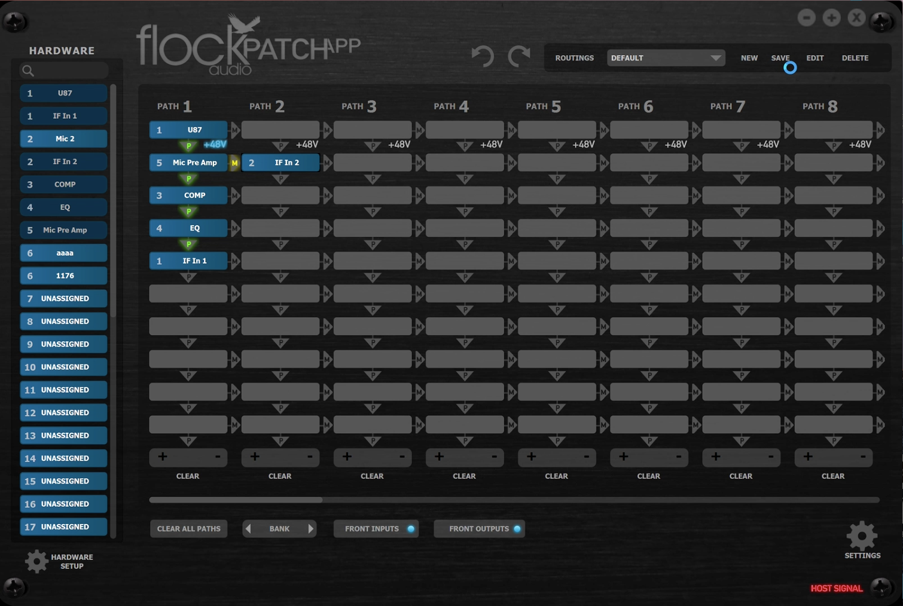Toggle the Front Inputs indicator
The width and height of the screenshot is (903, 606).
click(x=411, y=528)
